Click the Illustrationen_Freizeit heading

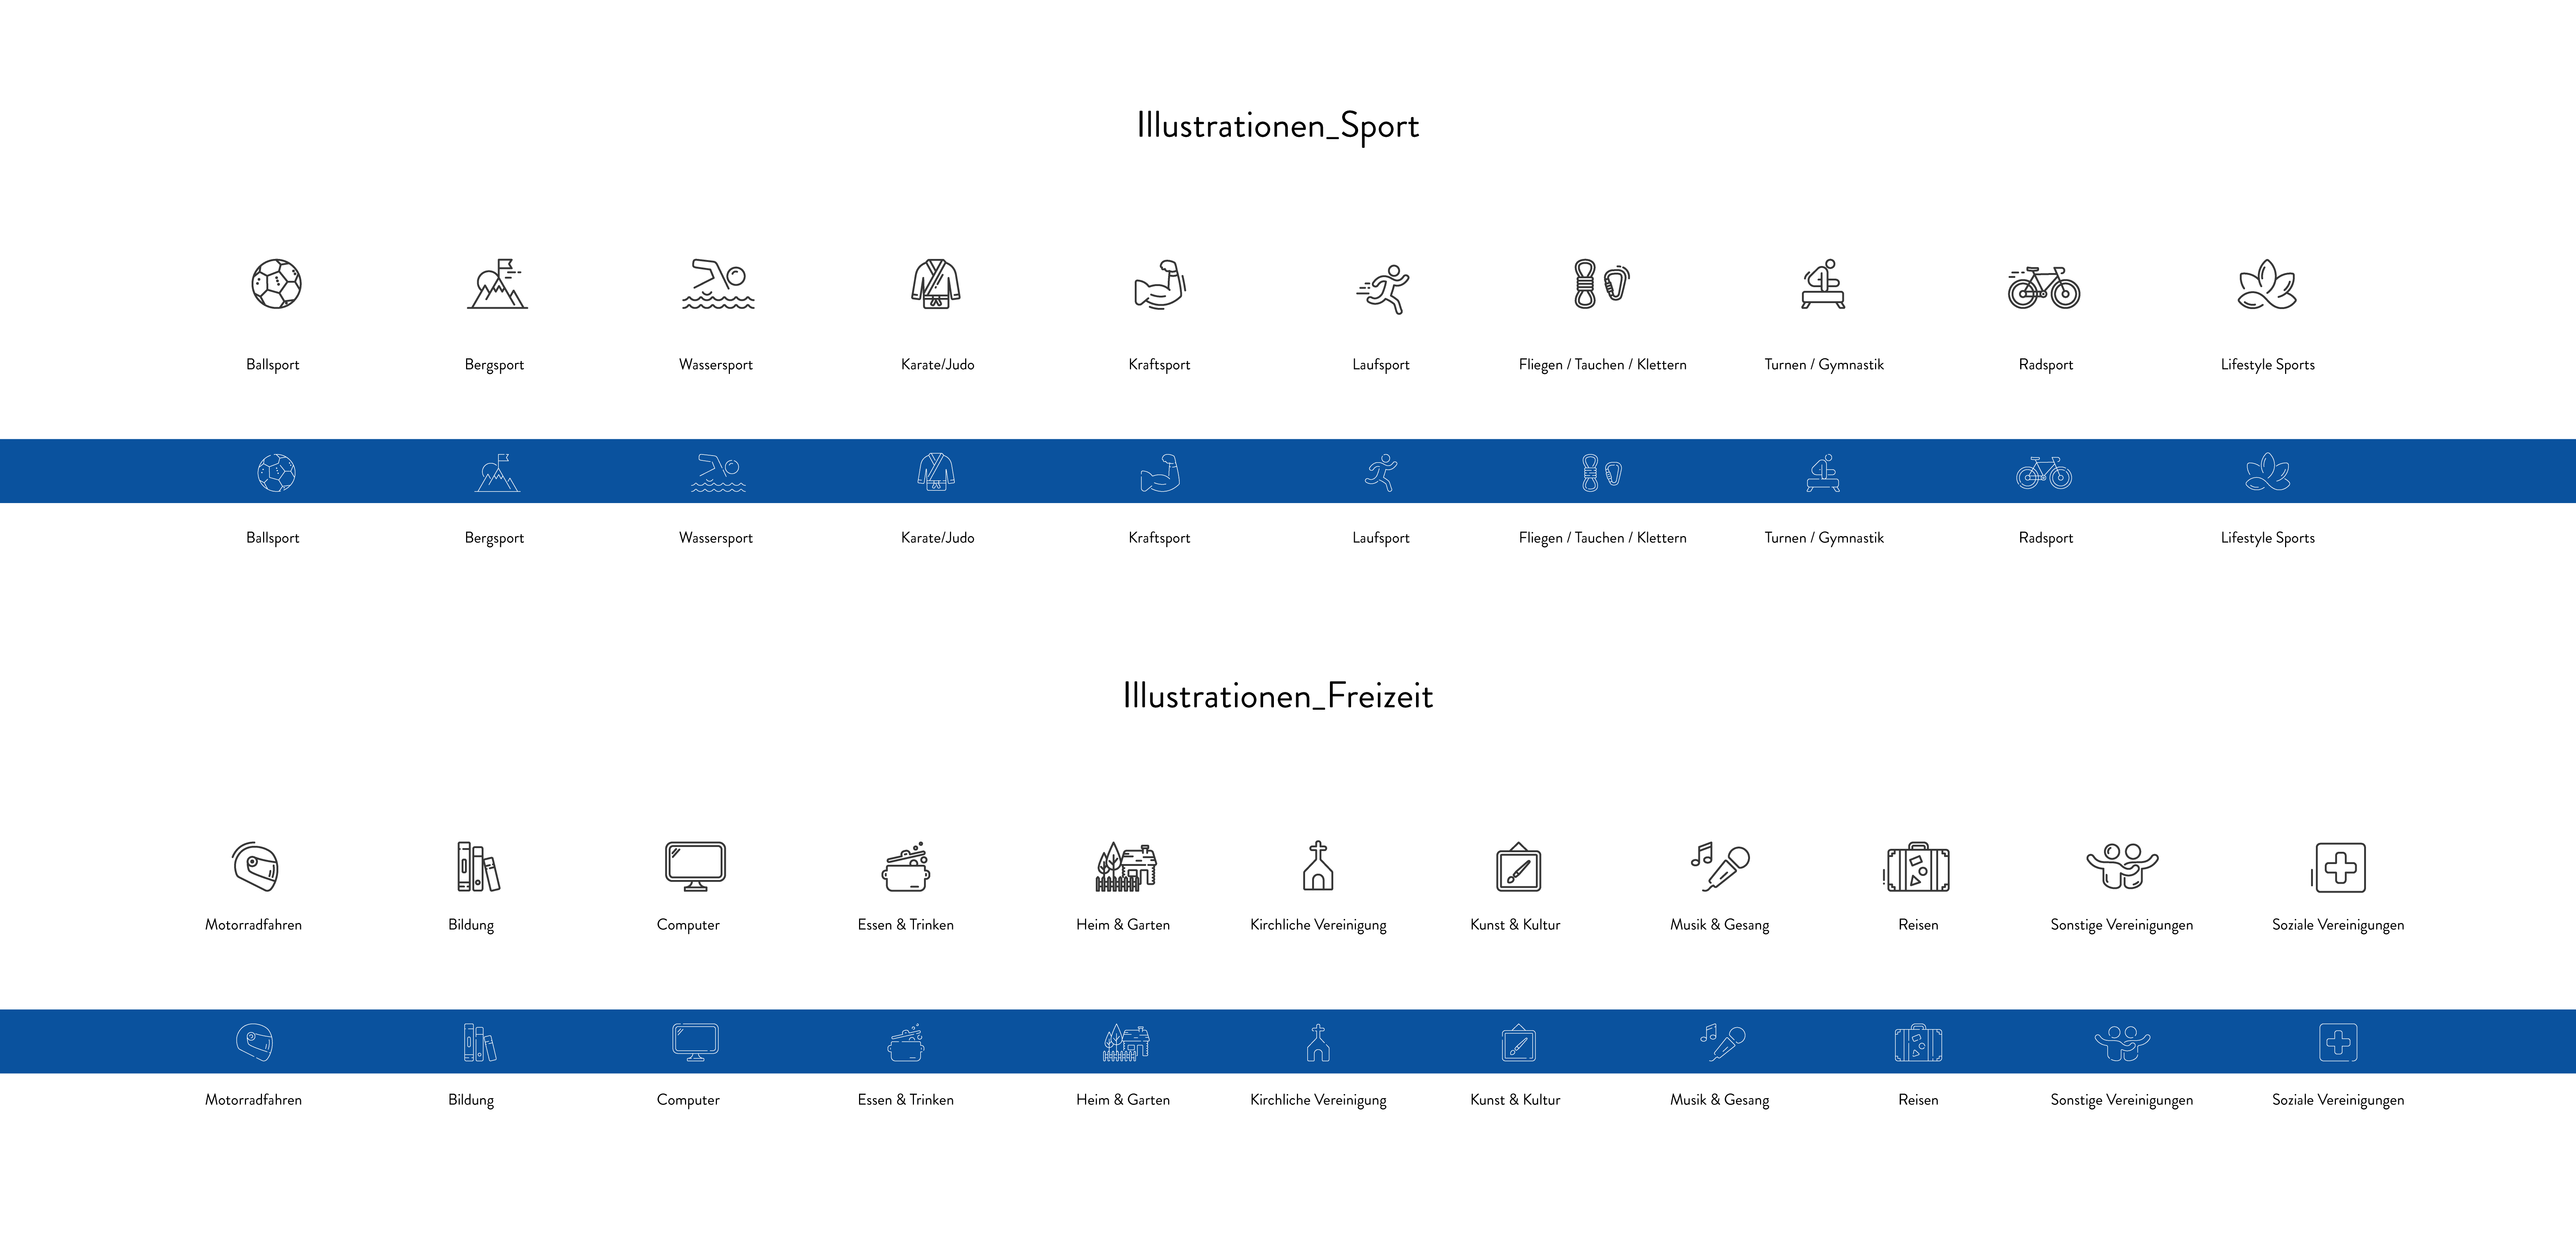1278,695
